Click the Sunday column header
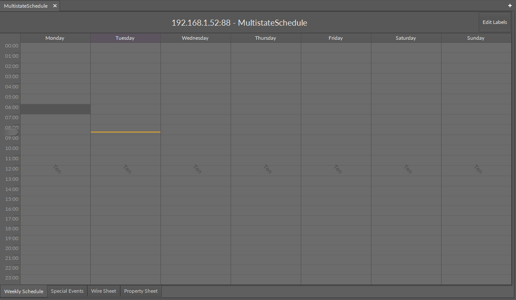This screenshot has width=516, height=300. tap(475, 38)
